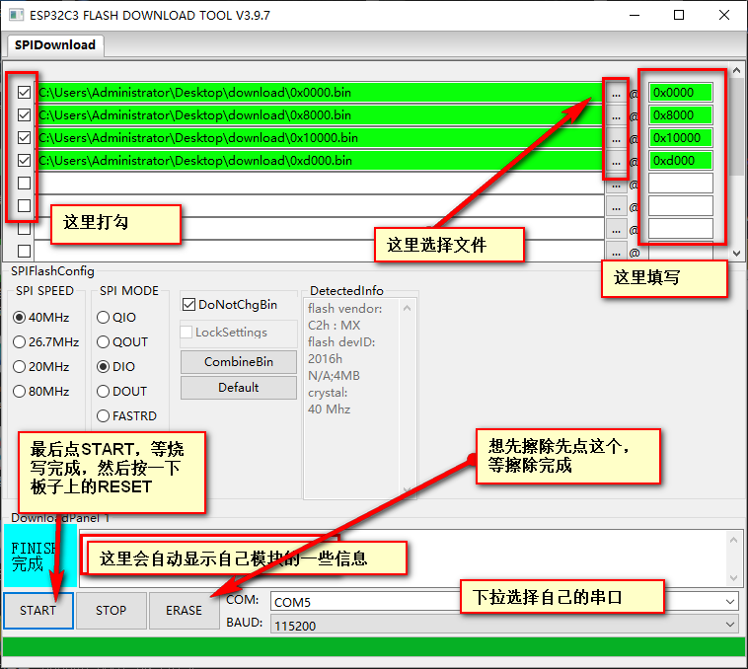Click START to begin flashing

coord(38,611)
